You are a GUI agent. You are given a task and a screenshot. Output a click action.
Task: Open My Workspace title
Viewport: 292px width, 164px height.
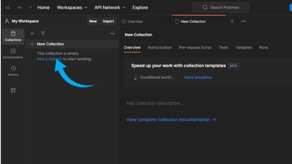25,21
